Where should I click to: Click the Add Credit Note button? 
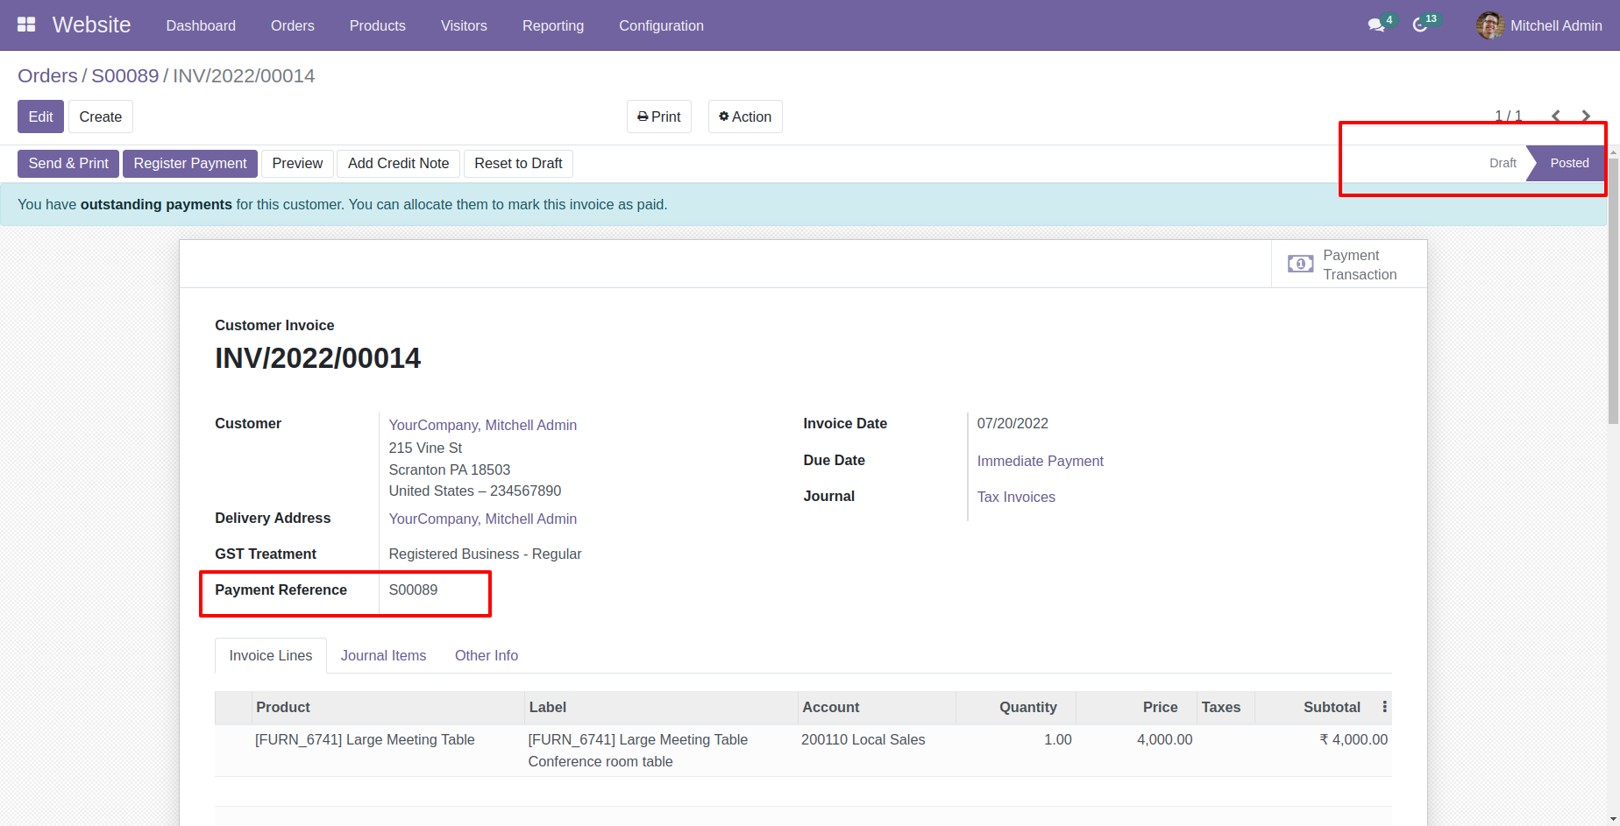click(x=398, y=163)
